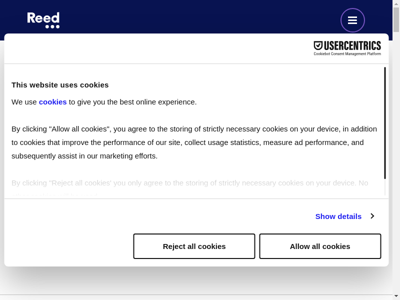Screen dimensions: 400x300
Task: Accept with the Allow all cookies button
Action: pyautogui.click(x=320, y=246)
